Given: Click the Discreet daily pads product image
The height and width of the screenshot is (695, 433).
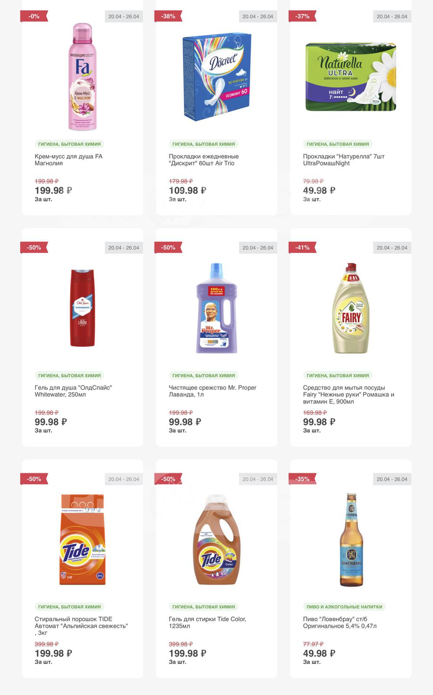Looking at the screenshot, I should [x=216, y=77].
